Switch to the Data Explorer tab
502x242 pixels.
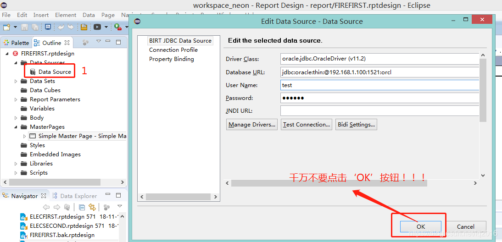tap(75, 196)
